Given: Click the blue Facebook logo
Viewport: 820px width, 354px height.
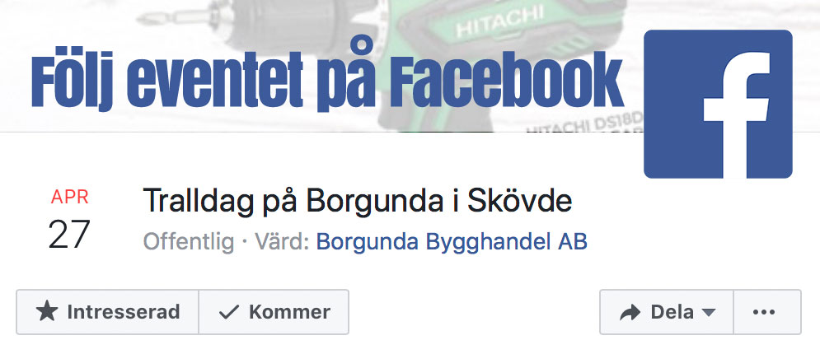Looking at the screenshot, I should pos(718,105).
